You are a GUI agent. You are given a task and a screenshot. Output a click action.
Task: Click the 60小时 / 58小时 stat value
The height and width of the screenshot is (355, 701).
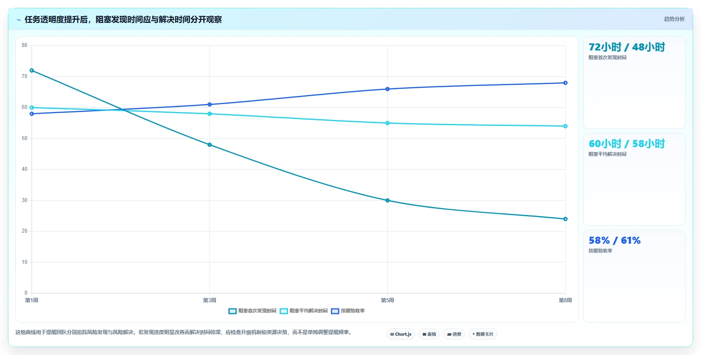(x=627, y=144)
